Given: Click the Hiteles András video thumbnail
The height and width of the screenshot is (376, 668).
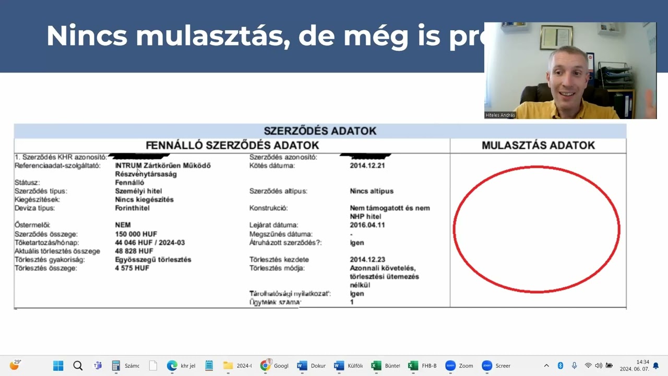Looking at the screenshot, I should point(570,70).
